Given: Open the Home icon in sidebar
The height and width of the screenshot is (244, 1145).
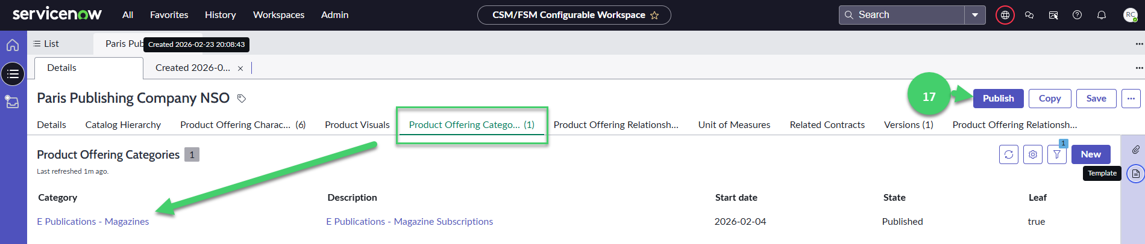Looking at the screenshot, I should pyautogui.click(x=13, y=45).
